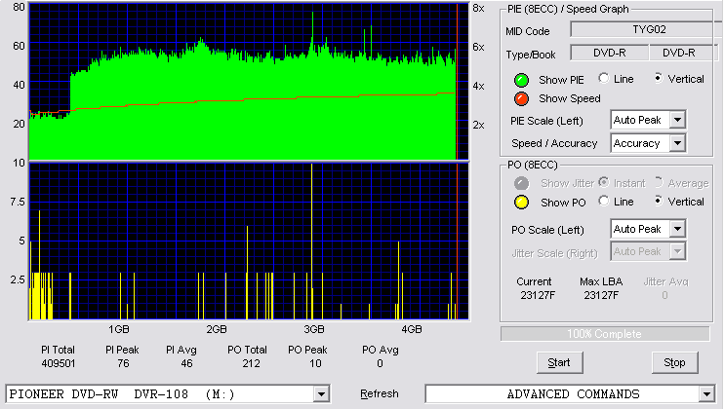The width and height of the screenshot is (724, 409).
Task: Click the 3GB axis label
Action: tap(314, 329)
